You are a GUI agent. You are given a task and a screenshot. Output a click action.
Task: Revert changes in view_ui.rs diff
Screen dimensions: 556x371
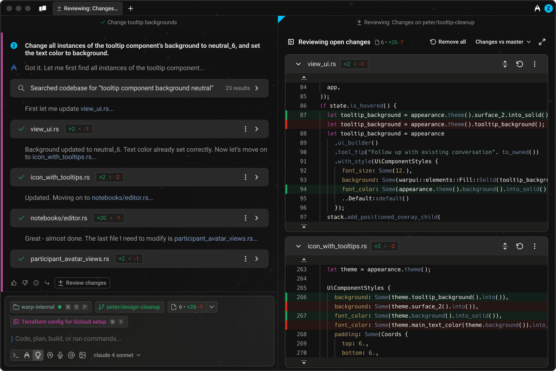click(520, 64)
